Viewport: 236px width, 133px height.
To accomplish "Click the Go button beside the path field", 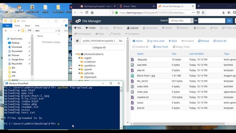I will point(121,41).
